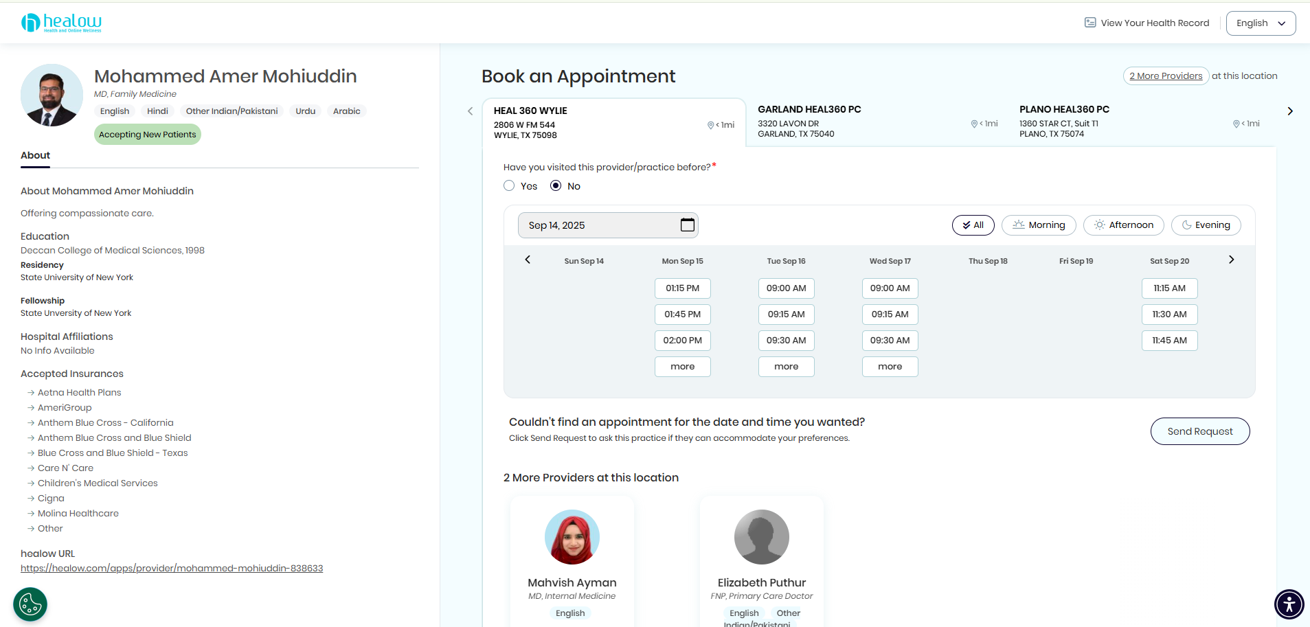1310x627 pixels.
Task: Click the Send Request button
Action: [1199, 431]
